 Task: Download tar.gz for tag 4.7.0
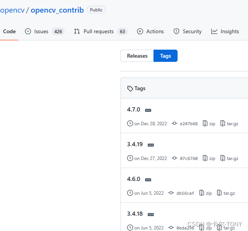pyautogui.click(x=233, y=124)
